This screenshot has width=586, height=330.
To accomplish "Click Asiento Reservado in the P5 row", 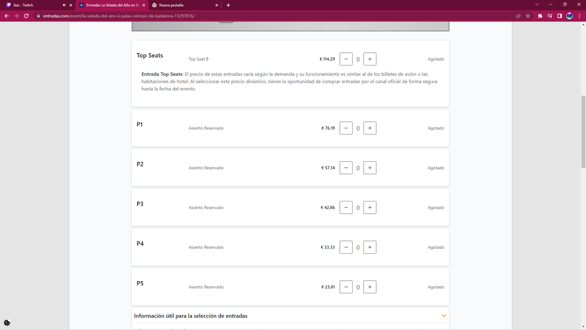I will point(206,287).
